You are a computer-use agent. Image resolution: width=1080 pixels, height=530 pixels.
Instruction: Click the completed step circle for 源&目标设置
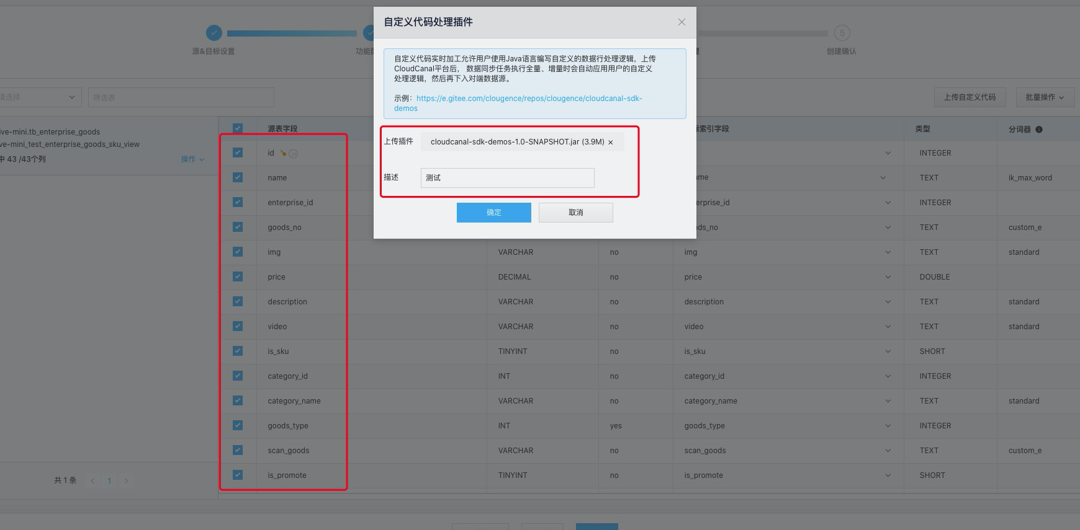coord(214,33)
